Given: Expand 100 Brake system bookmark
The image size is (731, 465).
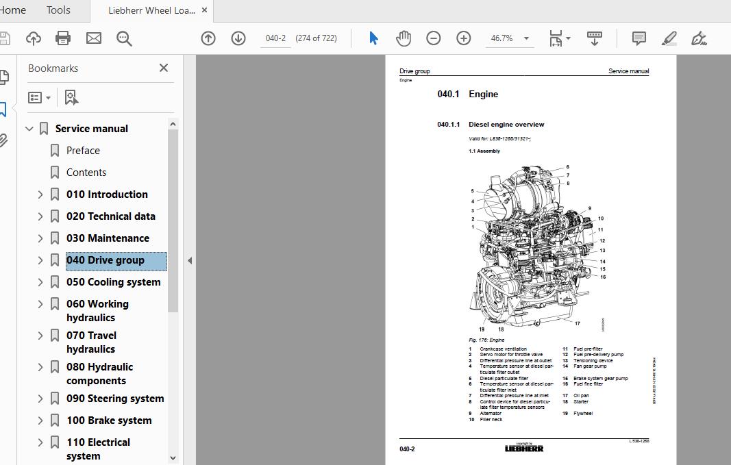Looking at the screenshot, I should 40,420.
